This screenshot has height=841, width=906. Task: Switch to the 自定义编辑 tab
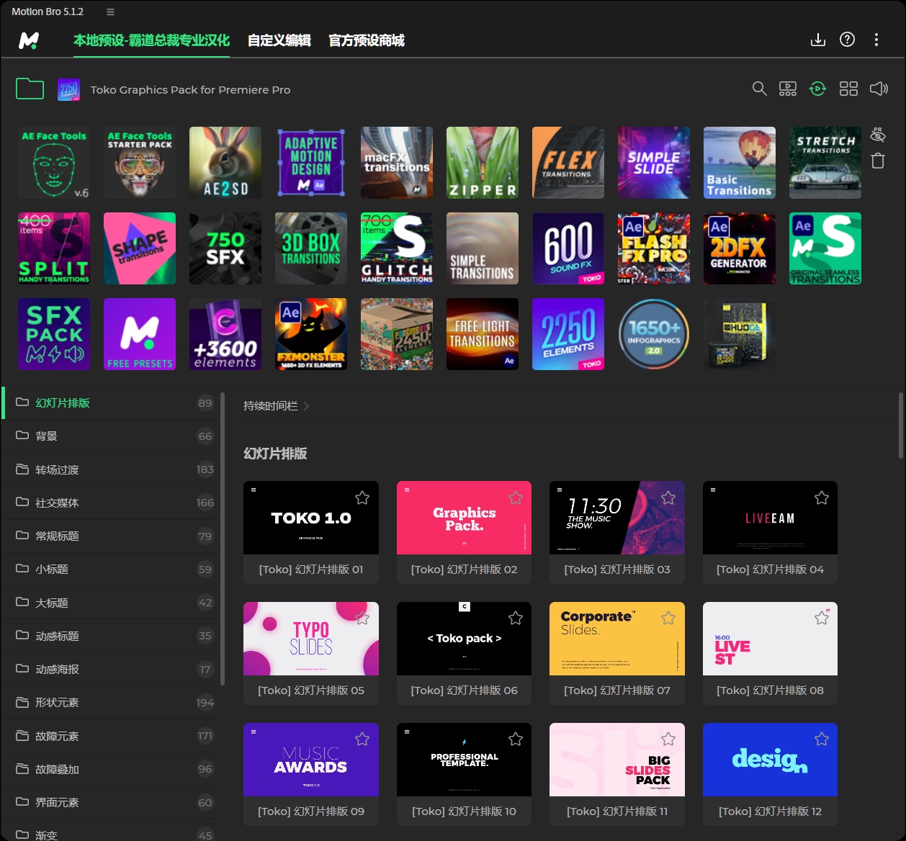(279, 40)
